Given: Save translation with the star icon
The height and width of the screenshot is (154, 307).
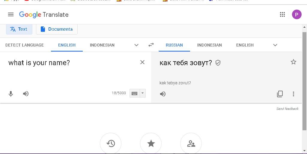Looking at the screenshot, I should tap(294, 62).
